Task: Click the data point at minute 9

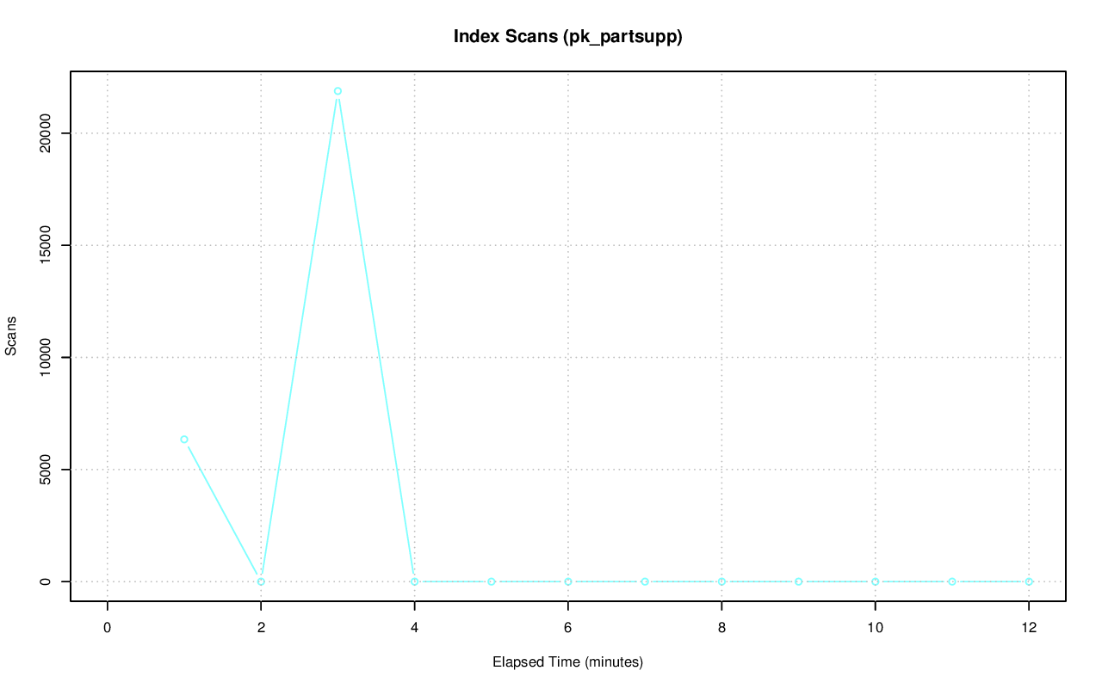Action: point(798,581)
